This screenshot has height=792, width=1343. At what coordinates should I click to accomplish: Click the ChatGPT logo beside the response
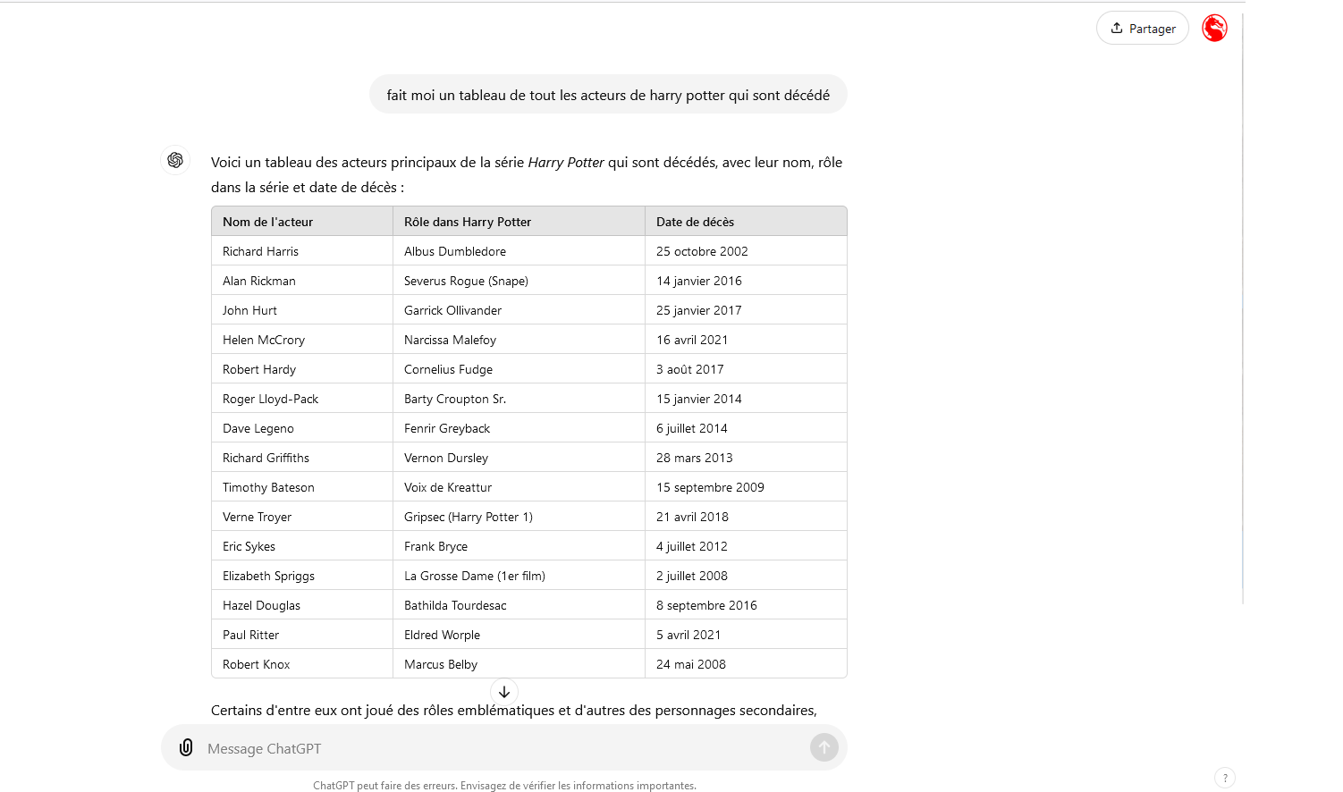tap(175, 160)
